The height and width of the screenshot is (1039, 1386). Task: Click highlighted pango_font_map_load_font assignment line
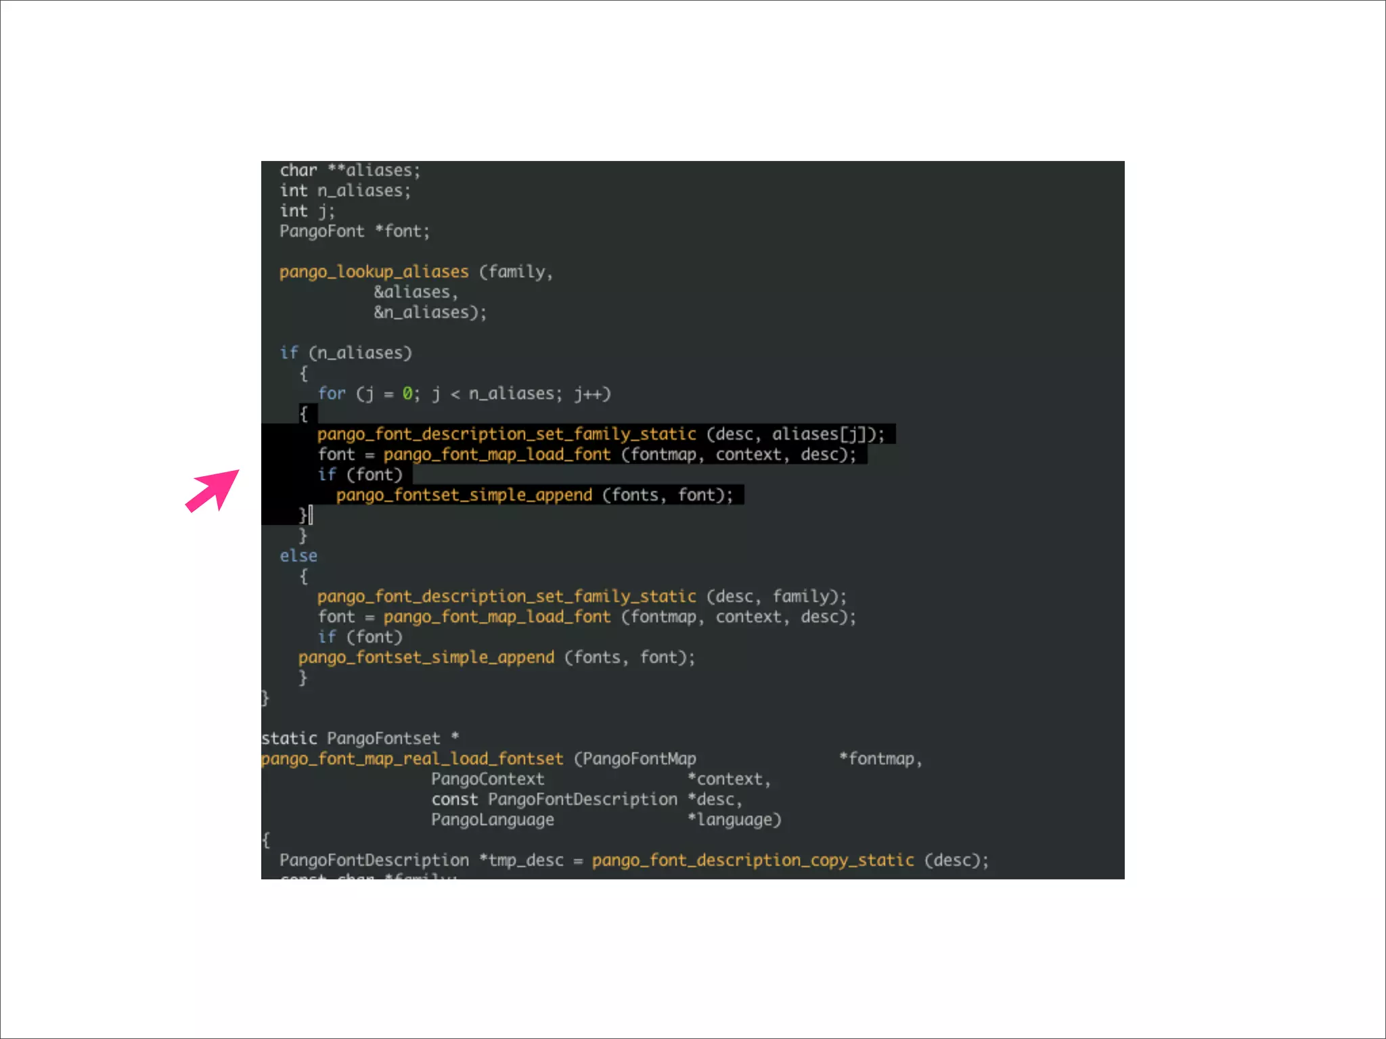point(497,455)
